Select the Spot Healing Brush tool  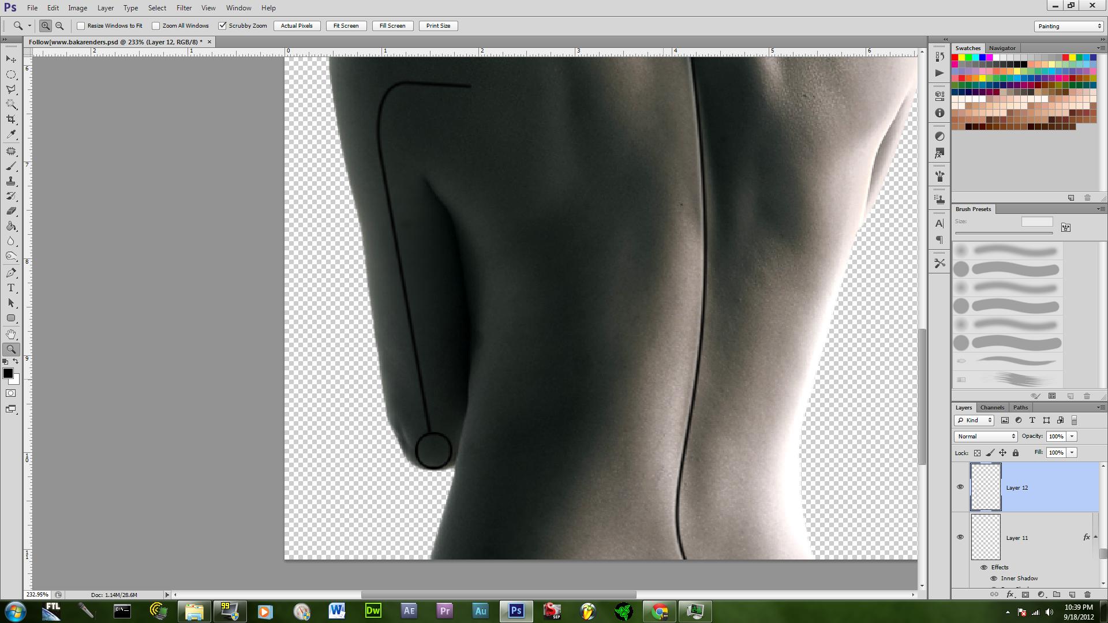click(11, 151)
